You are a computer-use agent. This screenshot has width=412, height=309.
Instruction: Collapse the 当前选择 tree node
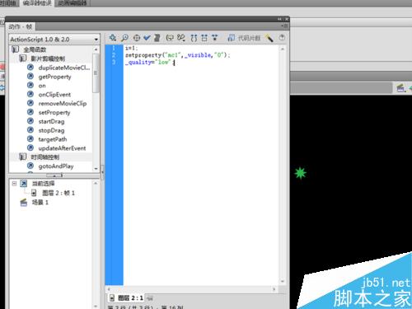14,183
